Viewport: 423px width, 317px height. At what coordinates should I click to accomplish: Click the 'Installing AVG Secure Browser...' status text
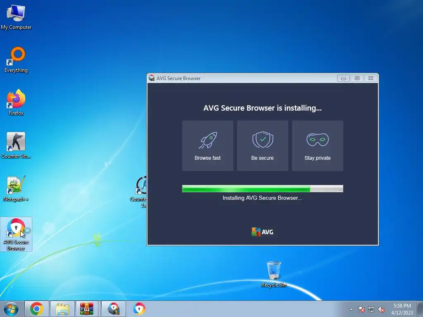point(262,198)
